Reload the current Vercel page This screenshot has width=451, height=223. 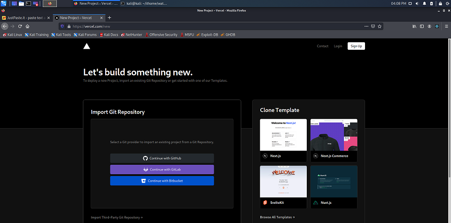(20, 26)
